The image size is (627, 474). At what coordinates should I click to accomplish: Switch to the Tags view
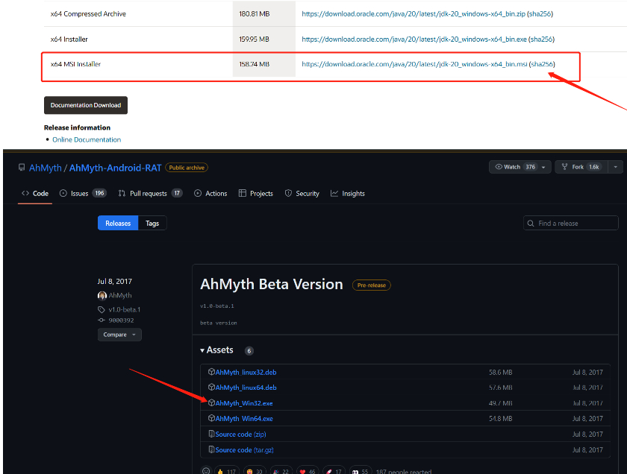click(152, 224)
